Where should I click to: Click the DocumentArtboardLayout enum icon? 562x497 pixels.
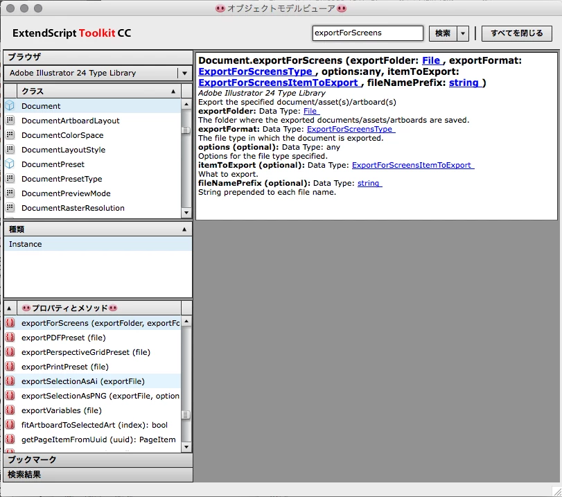tap(10, 120)
